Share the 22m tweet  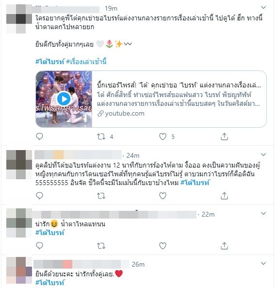[x=224, y=246]
